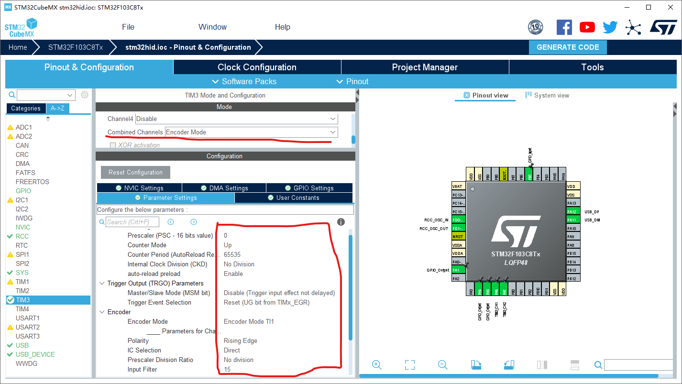Select TIM1 in the peripheral list
The width and height of the screenshot is (682, 384).
[x=22, y=282]
